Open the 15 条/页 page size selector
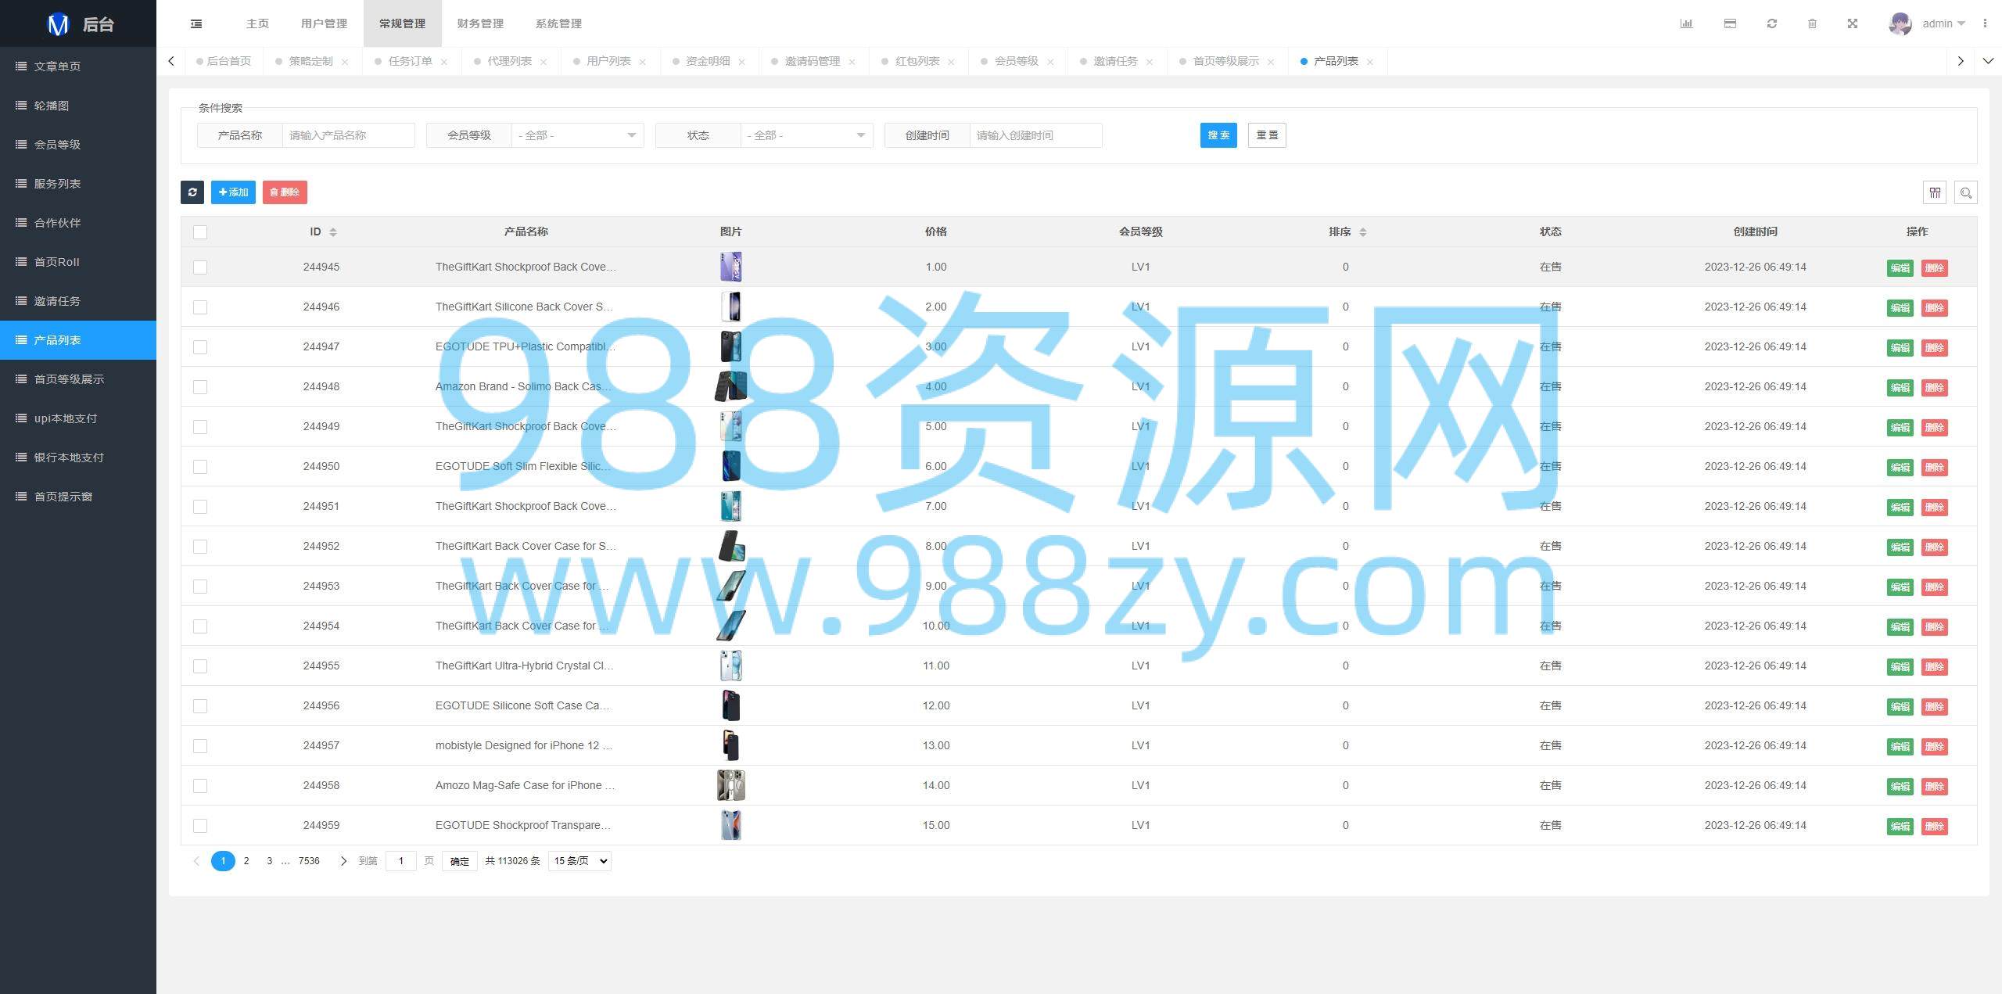2002x994 pixels. point(579,861)
